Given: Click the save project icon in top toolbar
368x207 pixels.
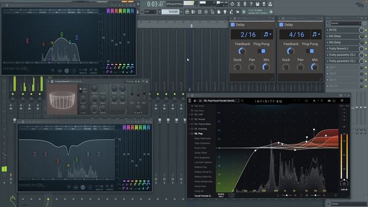Looking at the screenshot, I should point(258,4).
